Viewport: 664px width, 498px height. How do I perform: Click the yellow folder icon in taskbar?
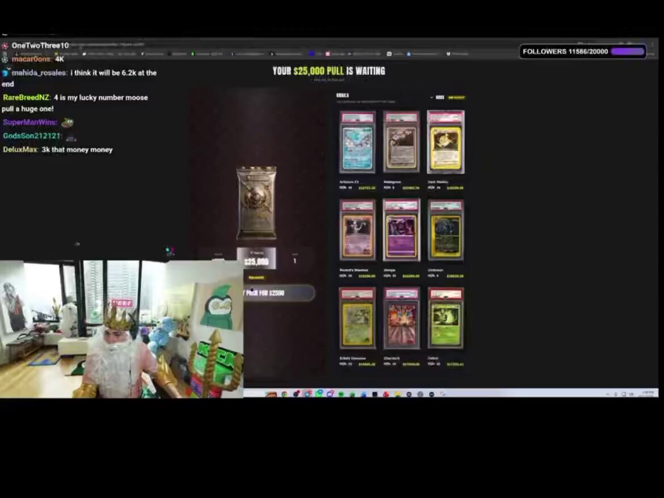397,394
